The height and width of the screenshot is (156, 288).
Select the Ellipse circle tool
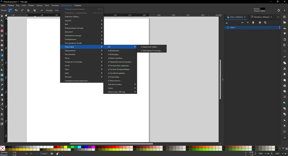(x=2, y=36)
